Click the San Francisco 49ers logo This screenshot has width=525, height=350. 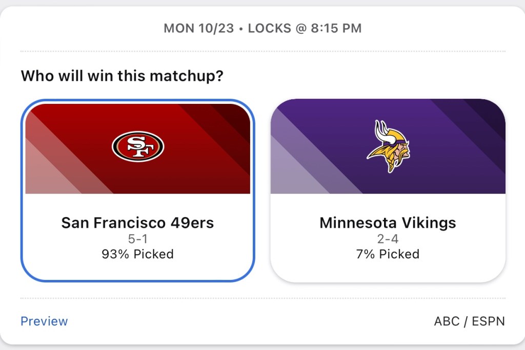point(137,146)
